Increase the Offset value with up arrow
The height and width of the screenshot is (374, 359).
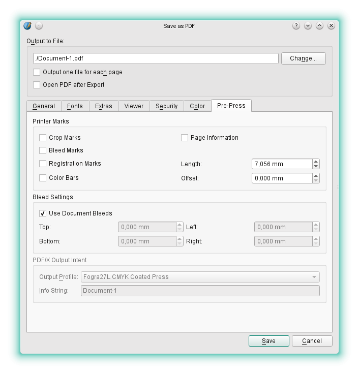[316, 176]
